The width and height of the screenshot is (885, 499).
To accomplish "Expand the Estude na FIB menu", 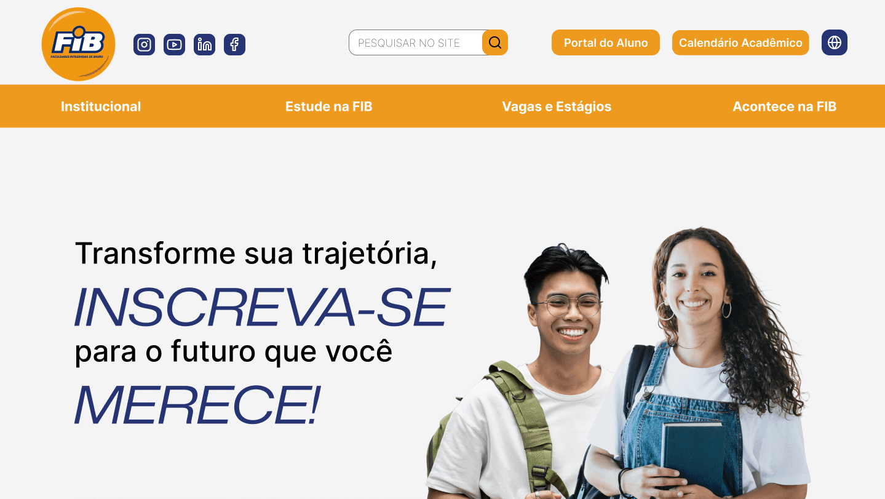I will [329, 106].
